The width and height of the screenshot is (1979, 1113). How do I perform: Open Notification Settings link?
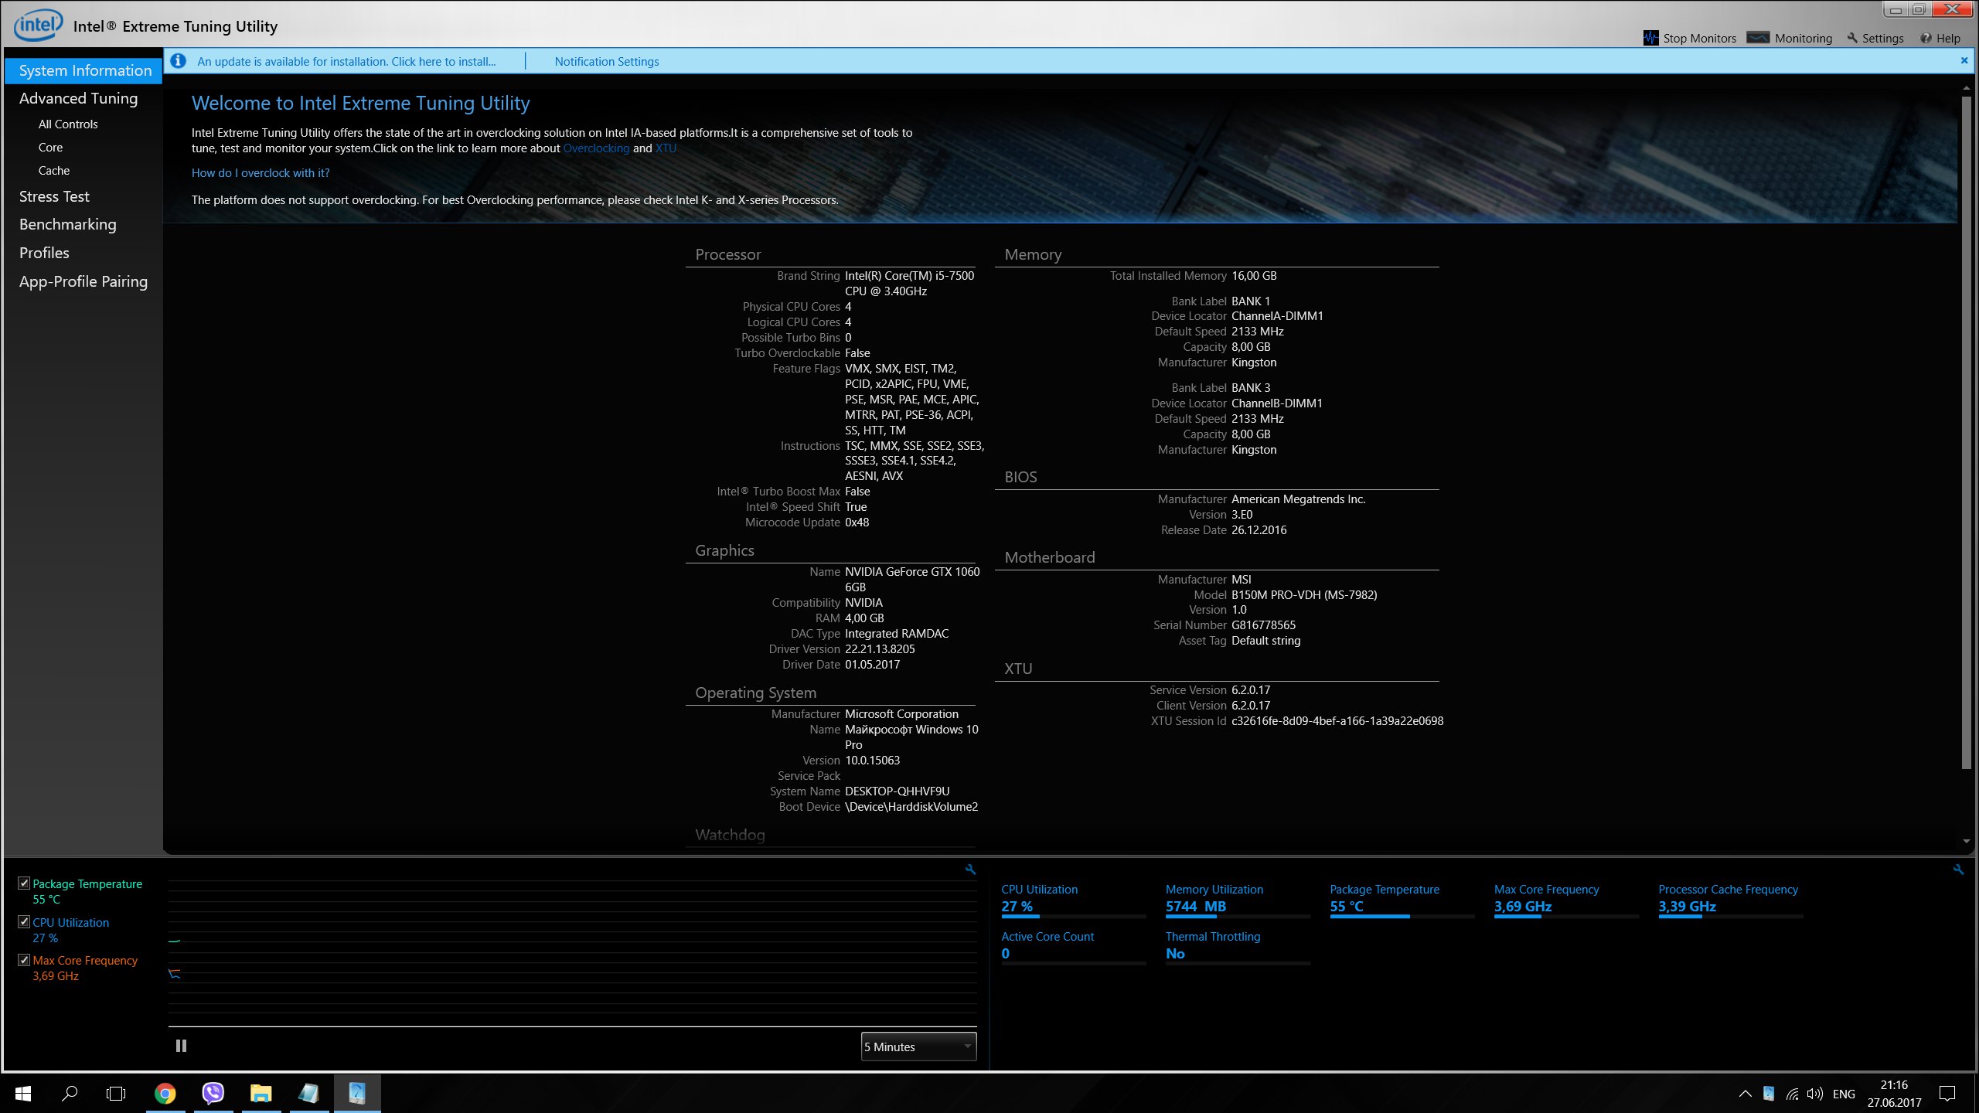606,61
